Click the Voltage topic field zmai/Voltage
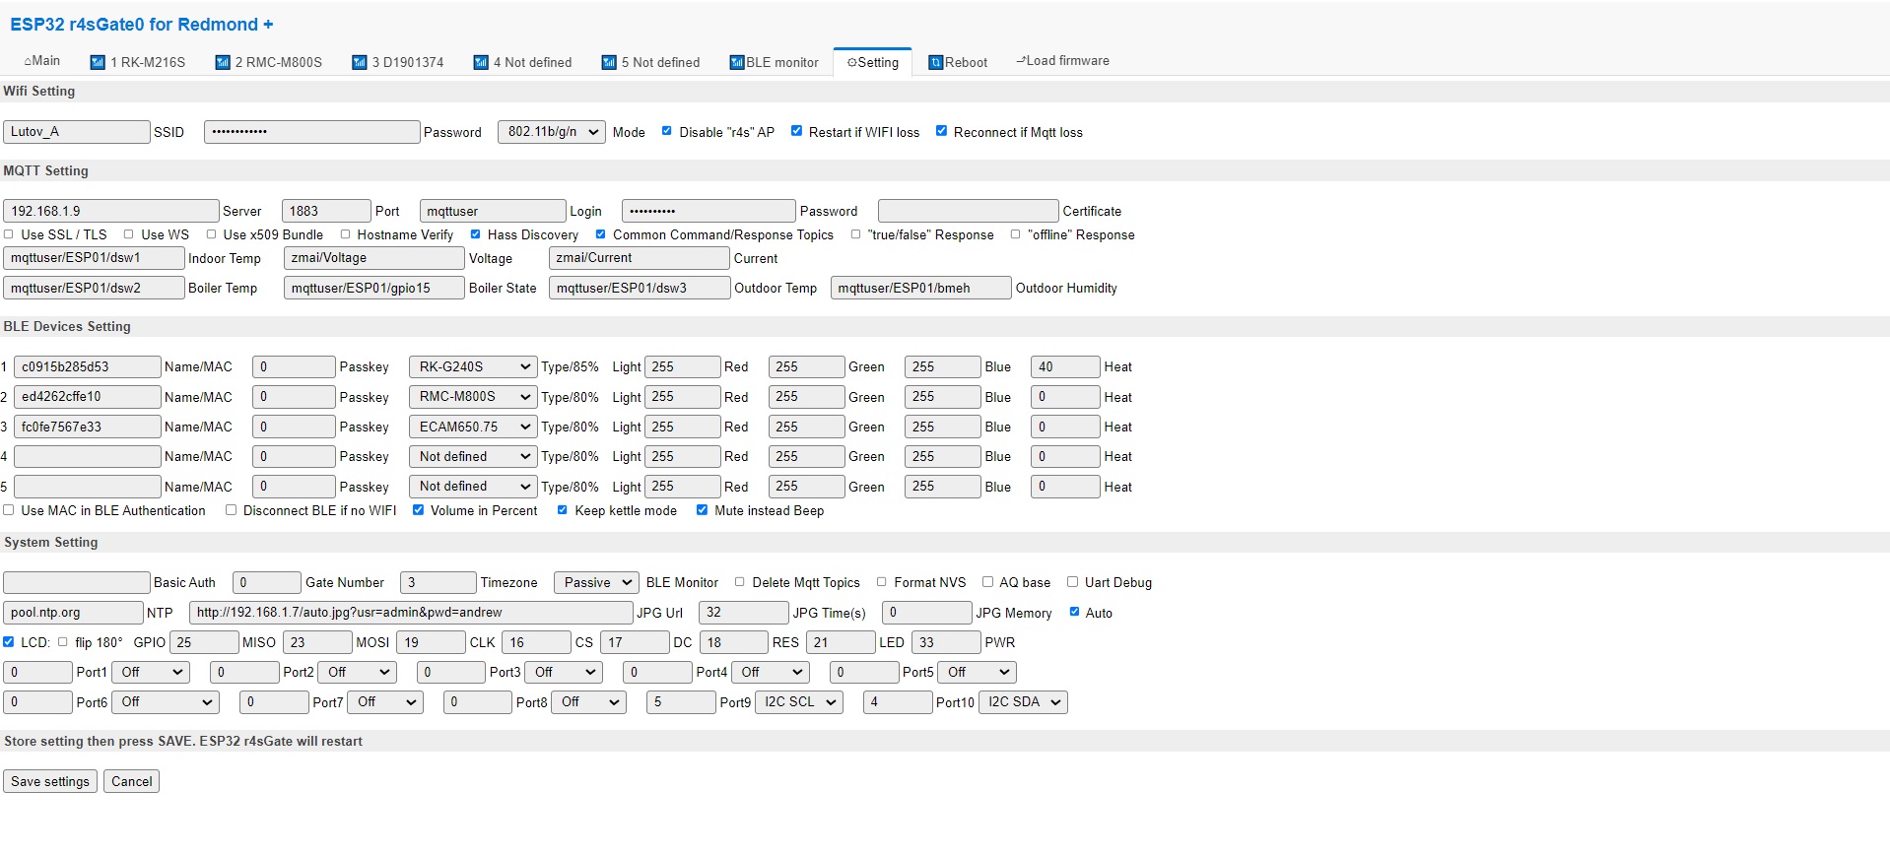The image size is (1890, 856). click(x=374, y=258)
